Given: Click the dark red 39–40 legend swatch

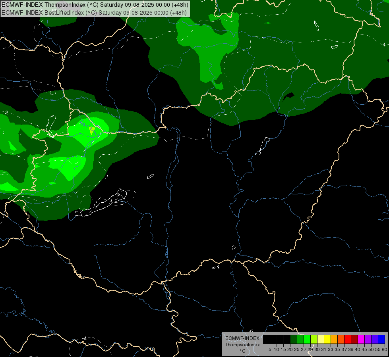Looking at the screenshot, I should (x=354, y=339).
